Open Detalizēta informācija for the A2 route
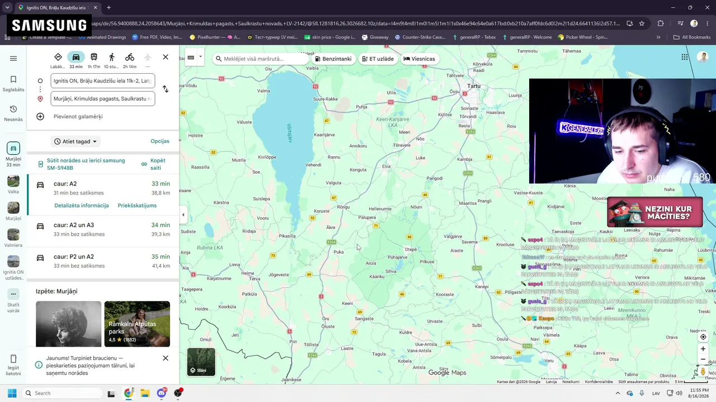 pos(82,205)
